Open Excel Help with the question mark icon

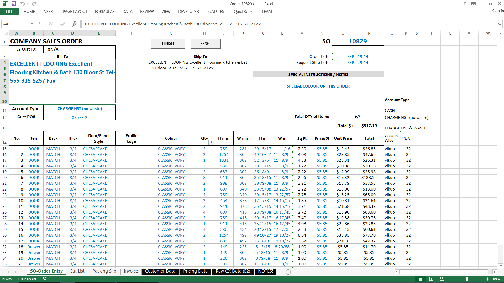465,4
